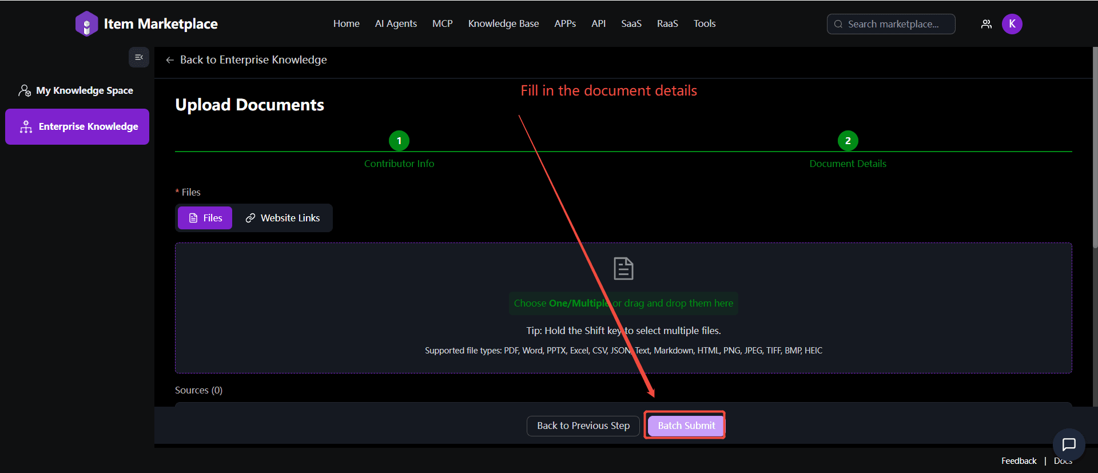Open the users/team icon in header
Screen dimensions: 1098x473
click(986, 24)
